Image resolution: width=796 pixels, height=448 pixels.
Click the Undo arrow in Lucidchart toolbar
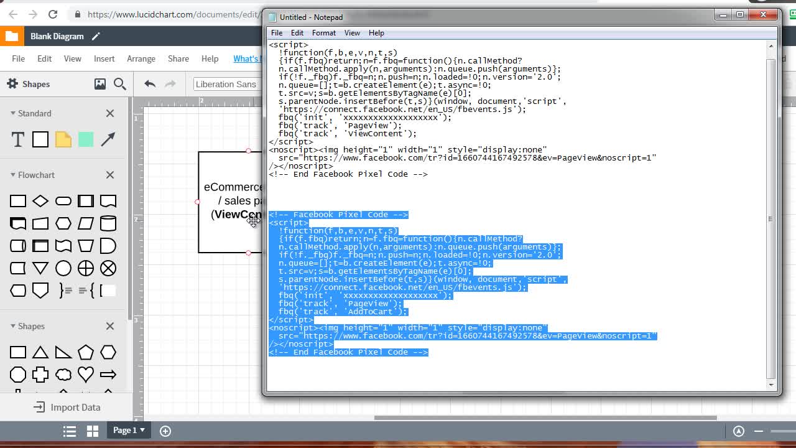pyautogui.click(x=150, y=84)
